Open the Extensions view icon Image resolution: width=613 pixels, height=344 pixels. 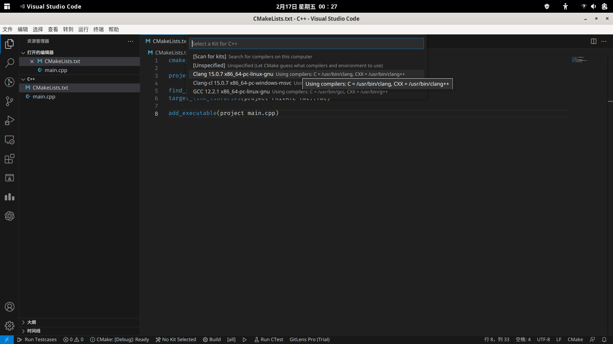pos(10,159)
